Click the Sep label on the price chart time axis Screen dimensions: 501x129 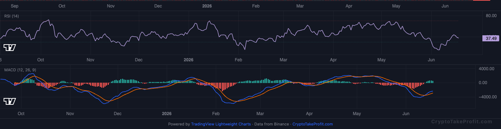pos(15,6)
